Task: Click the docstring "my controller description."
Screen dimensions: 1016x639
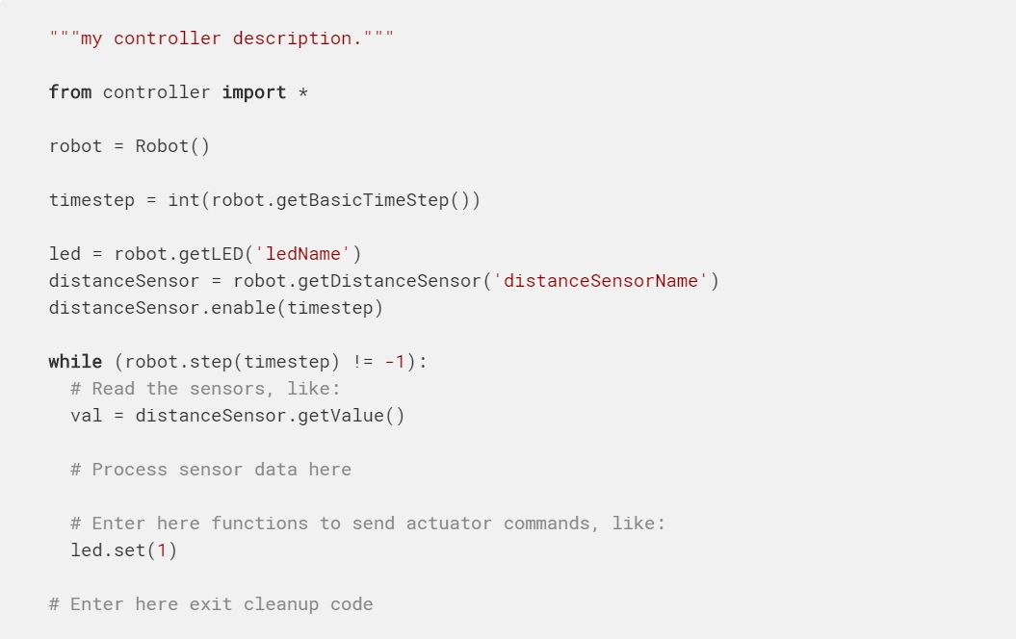Action: pyautogui.click(x=221, y=38)
